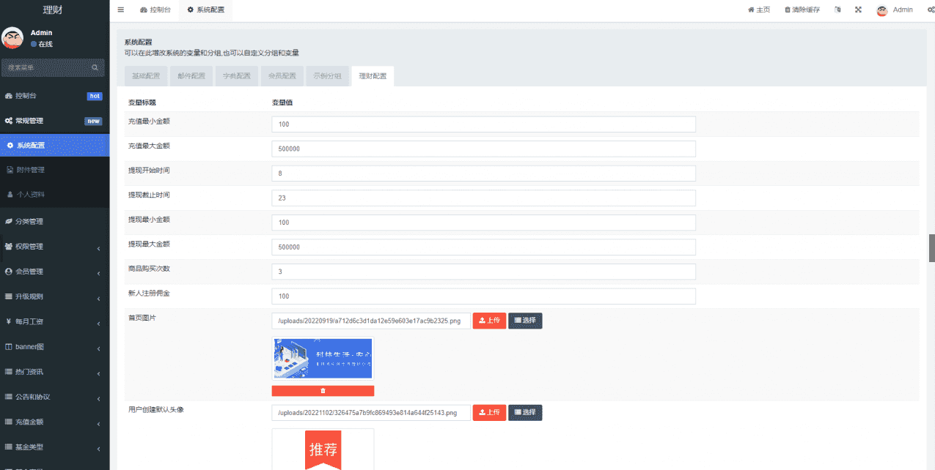Open 控制台 in sidebar
This screenshot has height=470, width=935.
click(x=54, y=96)
